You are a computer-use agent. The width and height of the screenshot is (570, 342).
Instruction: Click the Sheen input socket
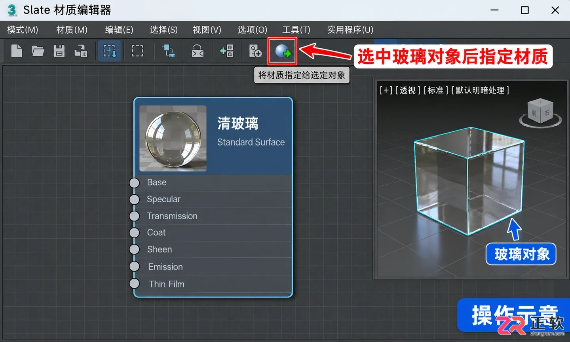pos(135,249)
